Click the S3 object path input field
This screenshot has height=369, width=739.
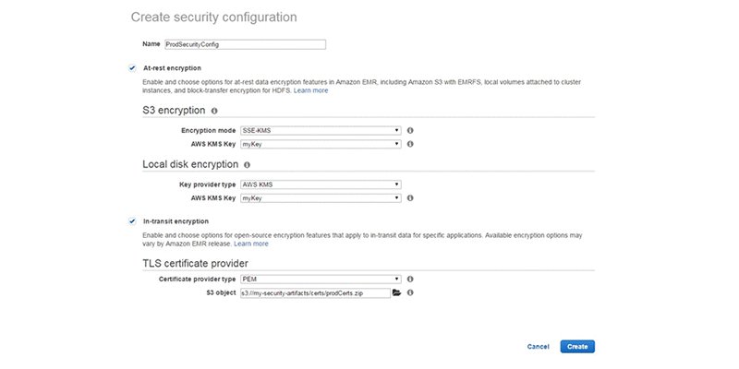315,292
